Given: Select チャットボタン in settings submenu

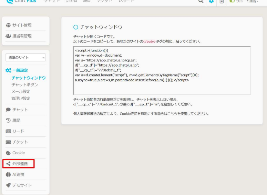Looking at the screenshot, I should click(25, 85).
